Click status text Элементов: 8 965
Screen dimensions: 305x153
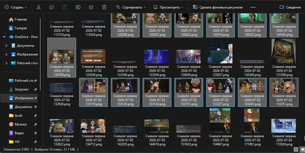(x=16, y=149)
